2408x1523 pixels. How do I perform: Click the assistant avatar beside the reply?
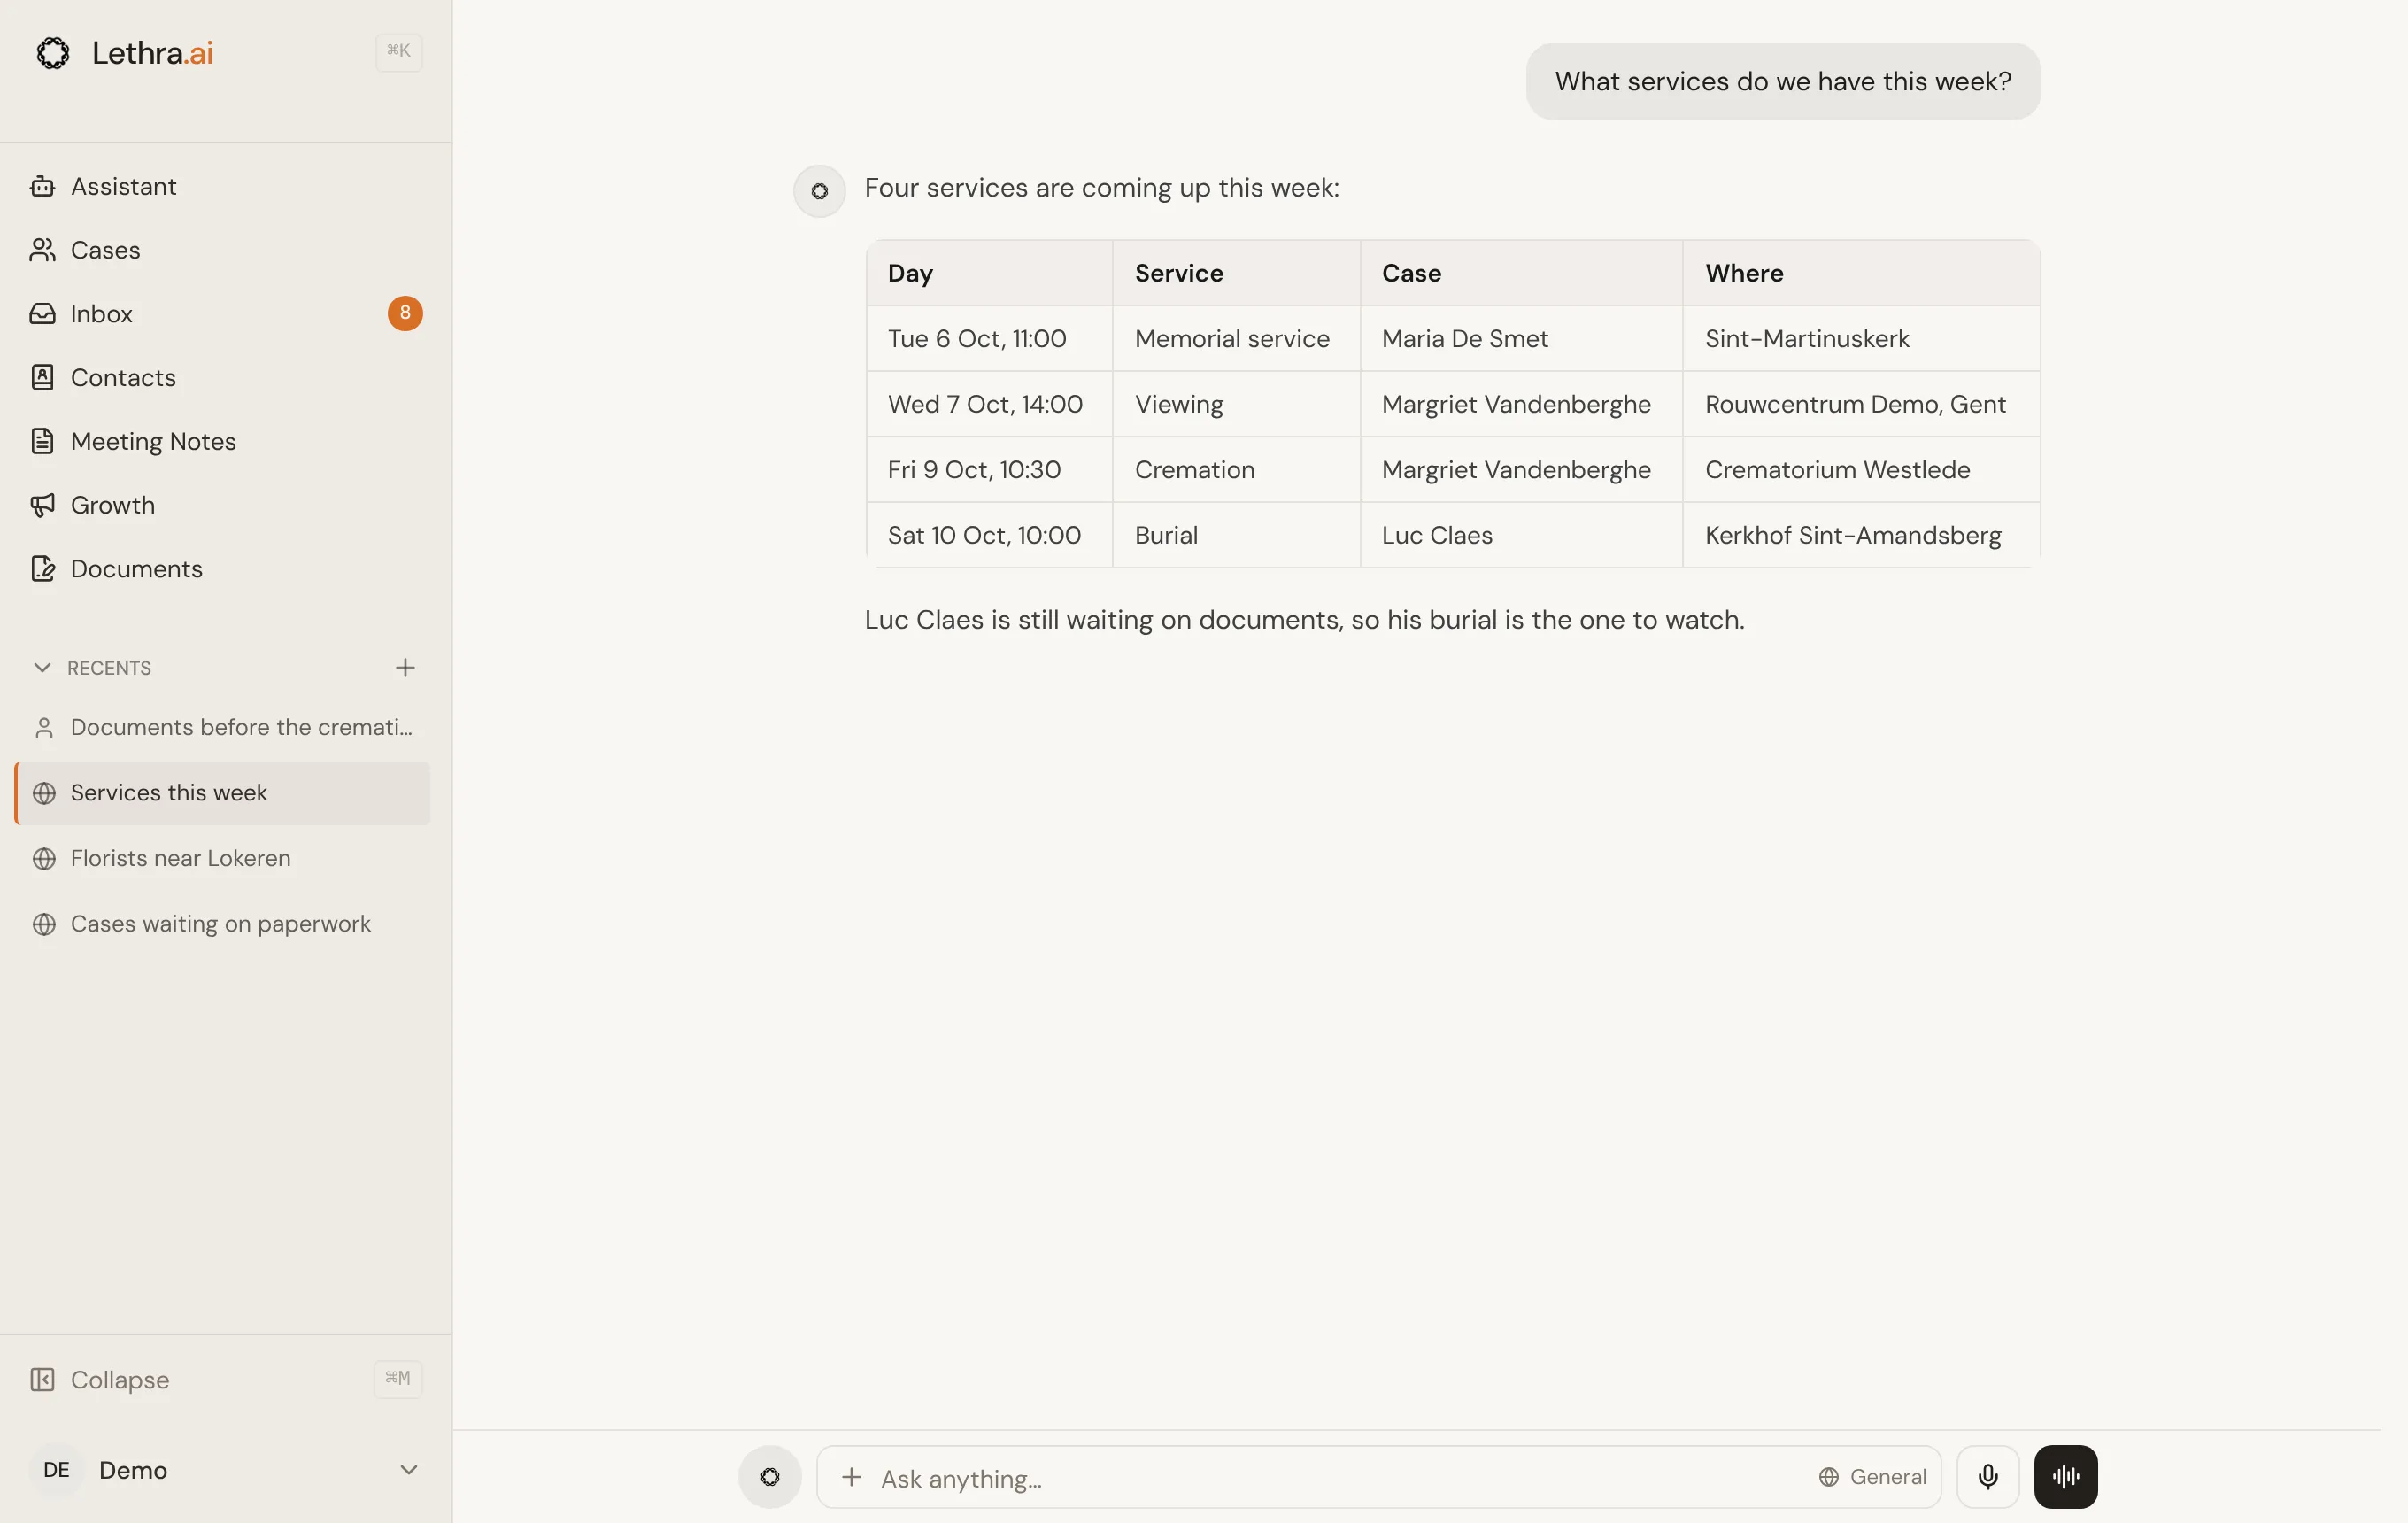point(820,190)
